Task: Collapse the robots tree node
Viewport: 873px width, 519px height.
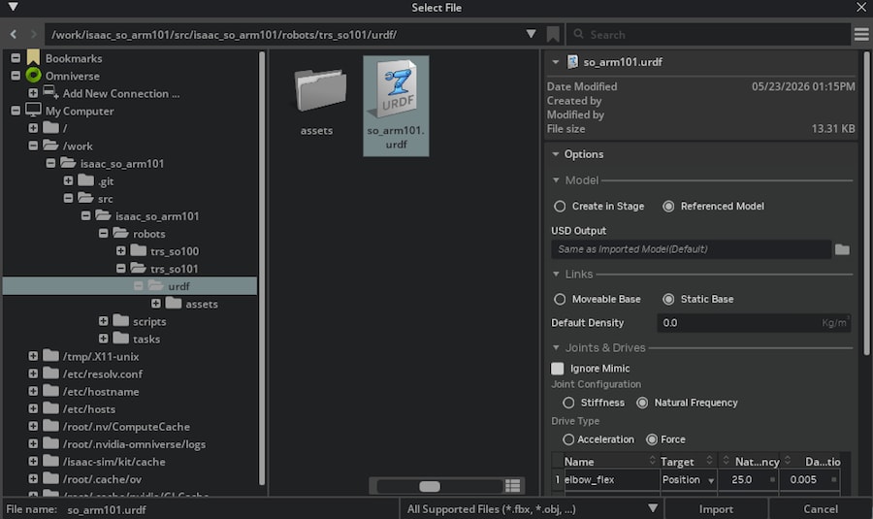Action: pos(103,234)
